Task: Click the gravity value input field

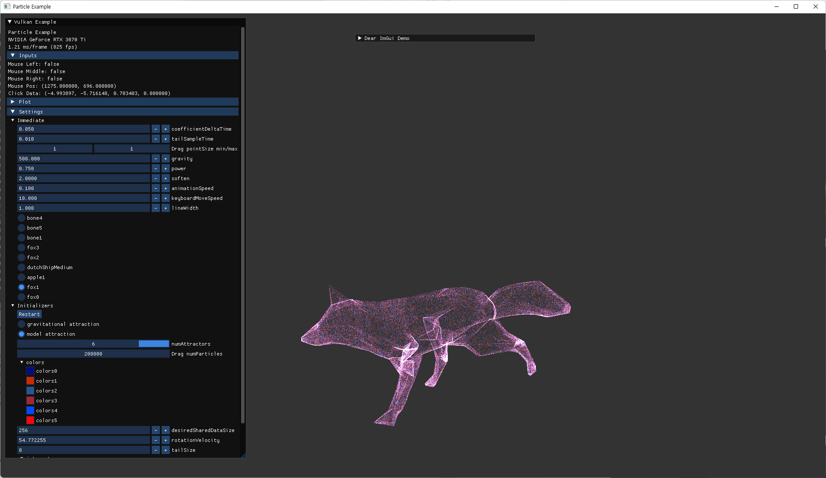Action: tap(83, 159)
